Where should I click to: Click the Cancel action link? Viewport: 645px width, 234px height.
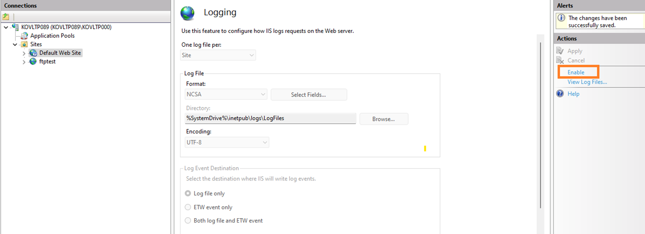point(576,60)
